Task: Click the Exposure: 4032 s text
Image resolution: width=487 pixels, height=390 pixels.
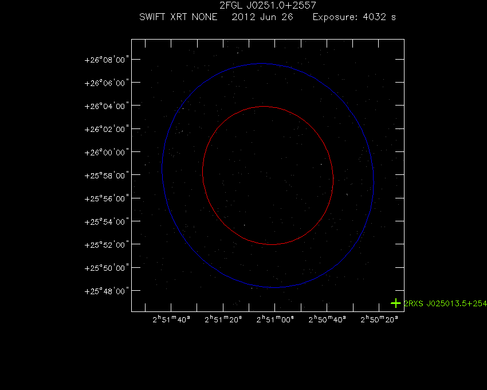Action: click(x=354, y=17)
